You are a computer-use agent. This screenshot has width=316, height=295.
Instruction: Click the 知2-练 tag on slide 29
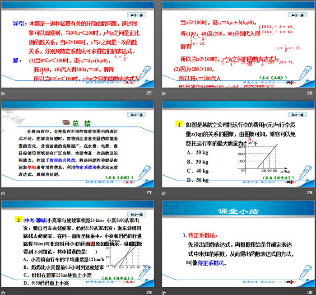[x=137, y=214]
